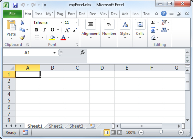The width and height of the screenshot is (193, 139).
Task: Open Find & Select binoculars icon
Action: 164,30
